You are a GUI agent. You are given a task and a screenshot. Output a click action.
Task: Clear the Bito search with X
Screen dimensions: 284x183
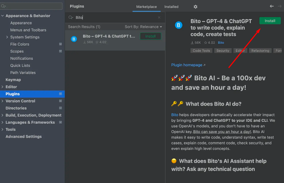[159, 17]
